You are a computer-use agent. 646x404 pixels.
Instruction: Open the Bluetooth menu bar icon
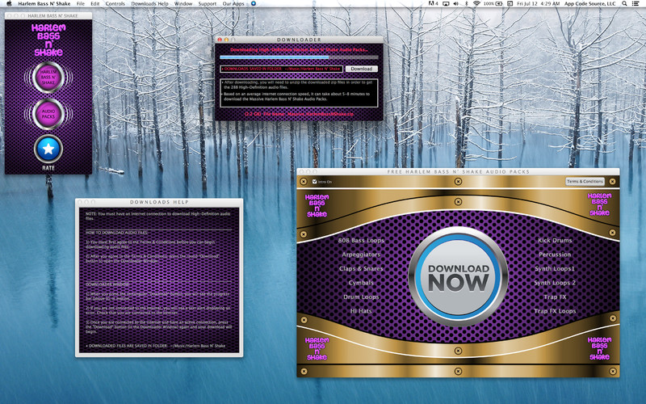[x=467, y=4]
